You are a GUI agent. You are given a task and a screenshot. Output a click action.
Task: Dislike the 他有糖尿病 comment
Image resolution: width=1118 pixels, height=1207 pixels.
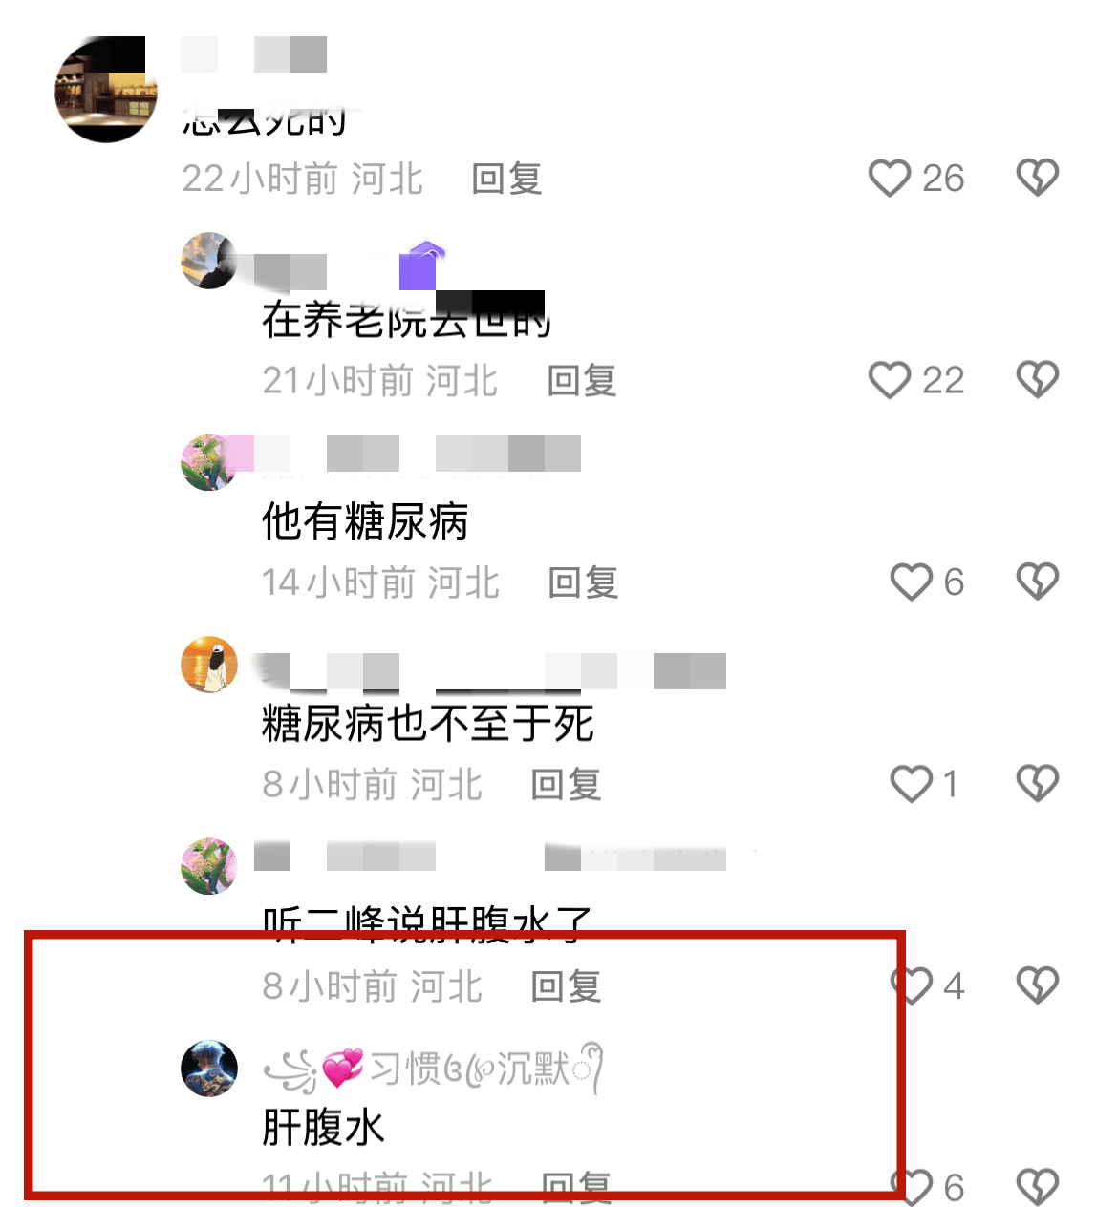pos(1037,582)
